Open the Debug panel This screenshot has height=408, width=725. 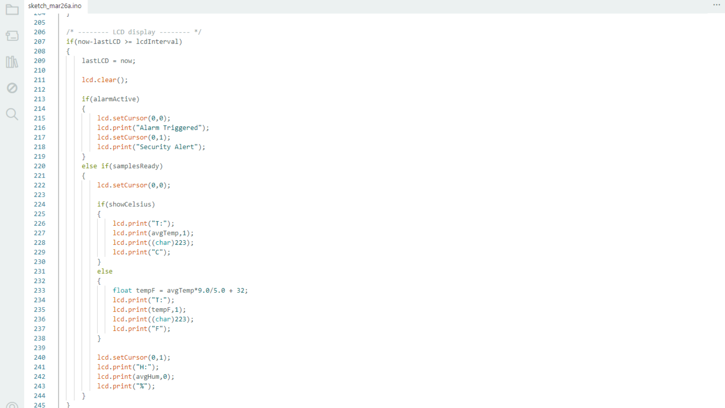pyautogui.click(x=12, y=88)
